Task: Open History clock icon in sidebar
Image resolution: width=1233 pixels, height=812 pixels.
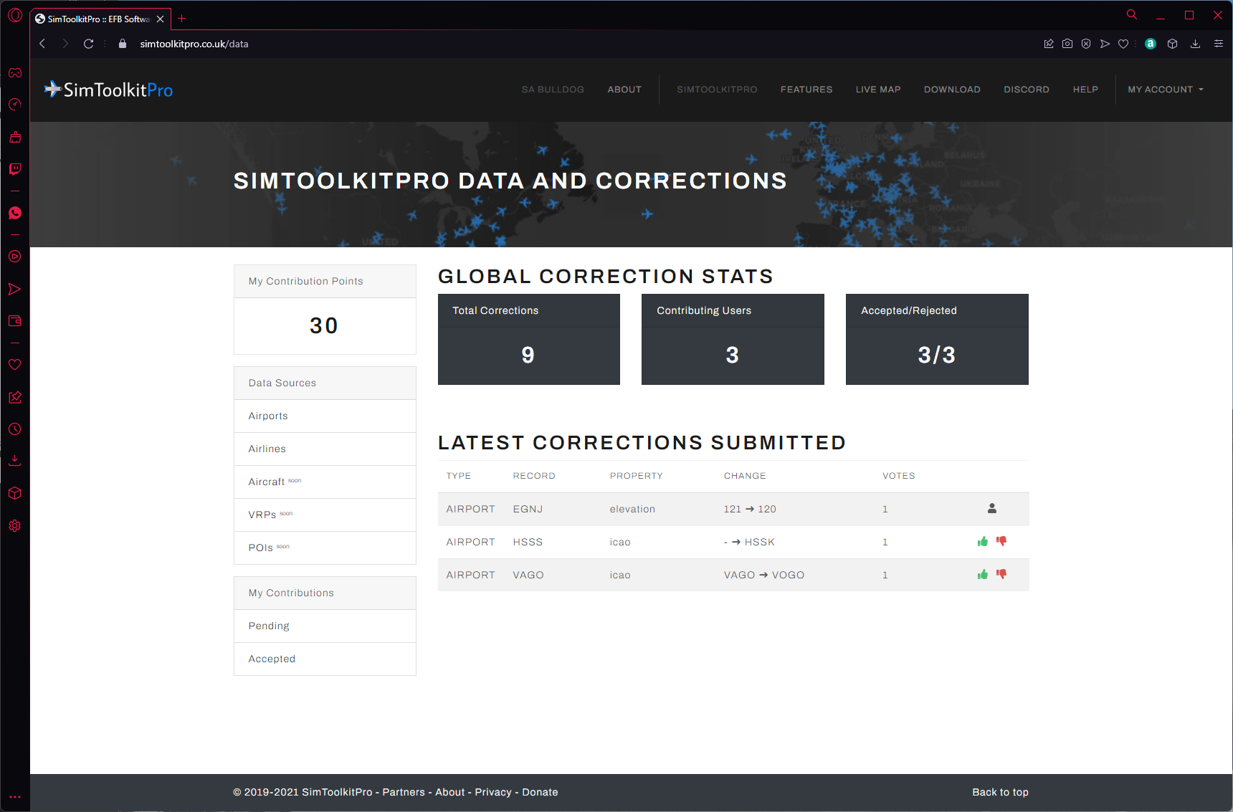Action: tap(15, 429)
